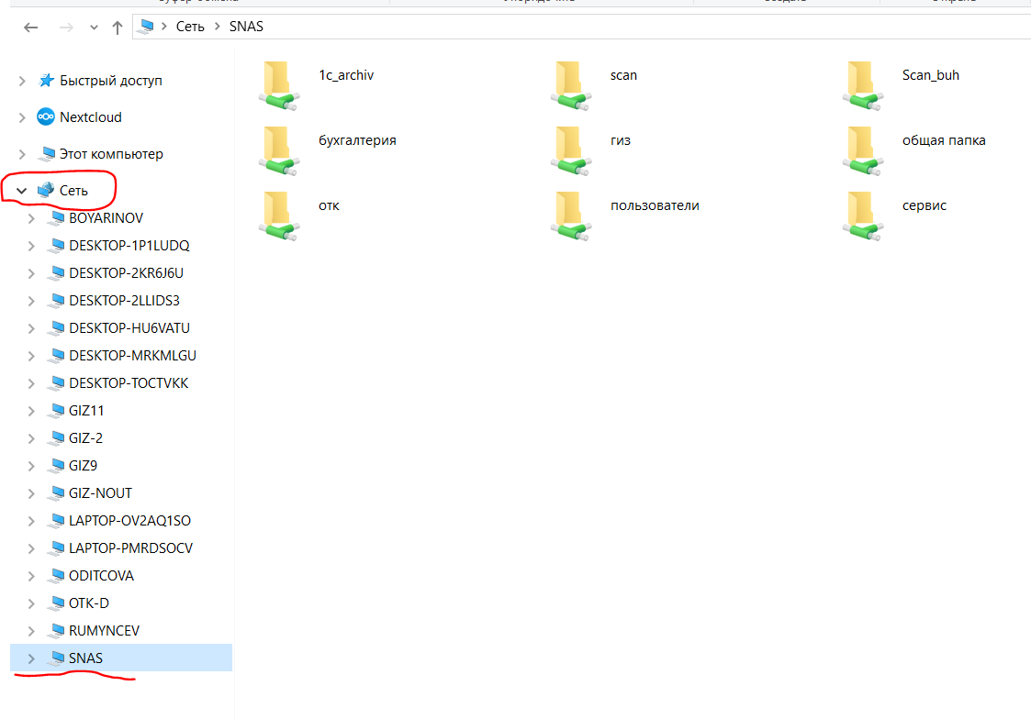Select the отк folder label

[x=329, y=205]
